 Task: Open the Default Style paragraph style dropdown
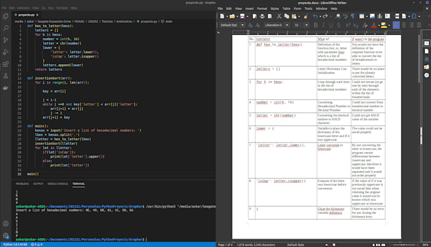tap(242, 25)
